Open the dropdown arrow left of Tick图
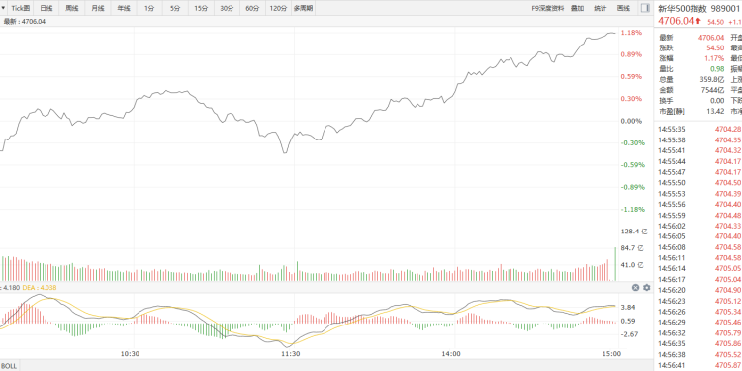 point(3,8)
